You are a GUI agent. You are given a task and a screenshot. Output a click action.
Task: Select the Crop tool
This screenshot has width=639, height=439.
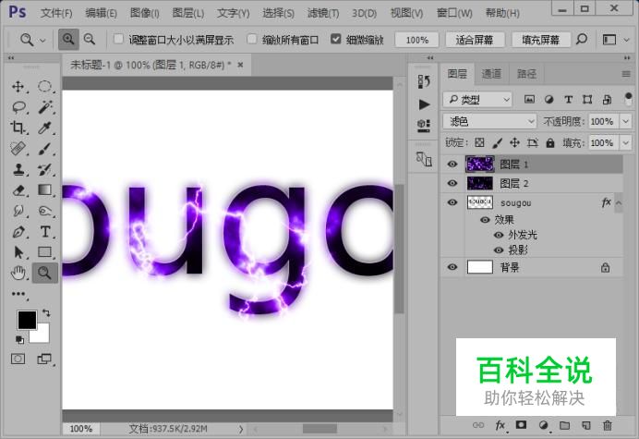click(x=18, y=128)
